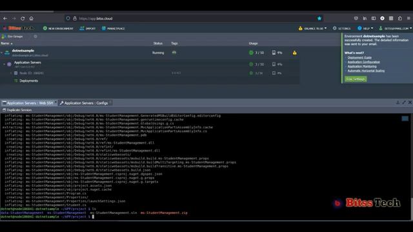413x232 pixels.
Task: Select the dotnetsample environment name
Action: point(23,50)
